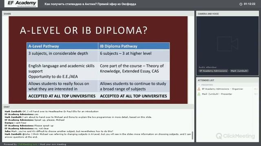The height and width of the screenshot is (146, 261).
Task: Select the Mark Zumbuhl audio attendee chip
Action: [x=239, y=71]
